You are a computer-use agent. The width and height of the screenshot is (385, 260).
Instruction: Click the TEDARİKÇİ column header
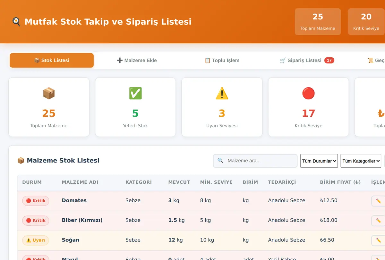(282, 182)
